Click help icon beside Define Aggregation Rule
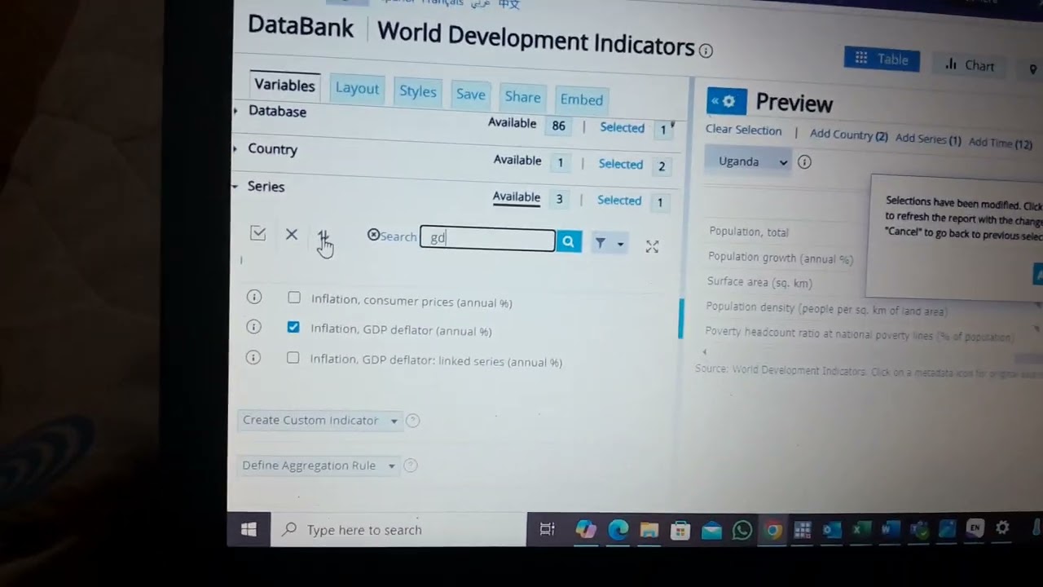This screenshot has height=587, width=1043. coord(411,466)
